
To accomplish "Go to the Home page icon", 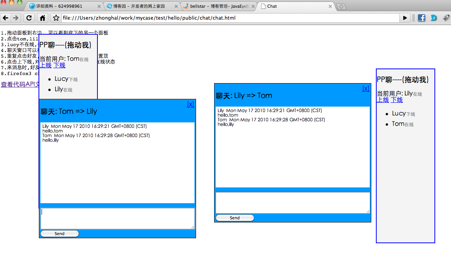I will click(43, 18).
